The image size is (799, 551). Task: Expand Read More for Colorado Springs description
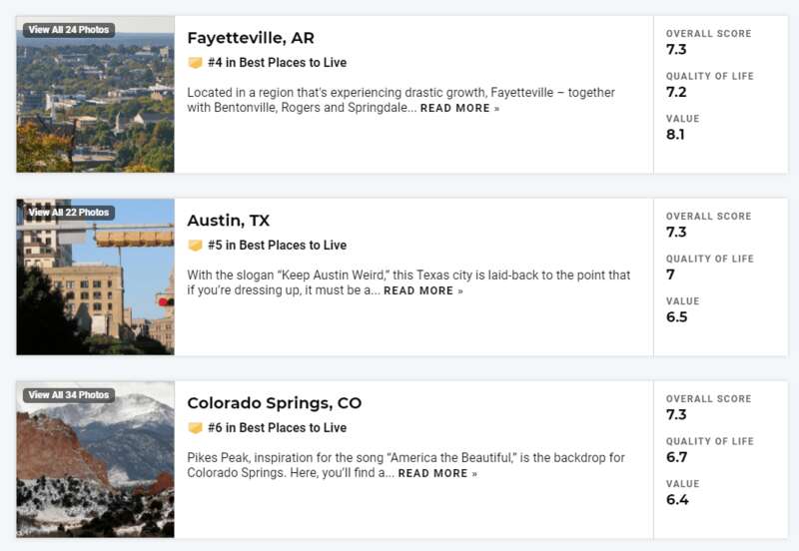(x=437, y=474)
